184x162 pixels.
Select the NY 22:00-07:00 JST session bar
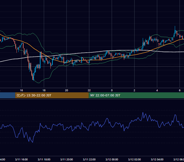(136, 95)
